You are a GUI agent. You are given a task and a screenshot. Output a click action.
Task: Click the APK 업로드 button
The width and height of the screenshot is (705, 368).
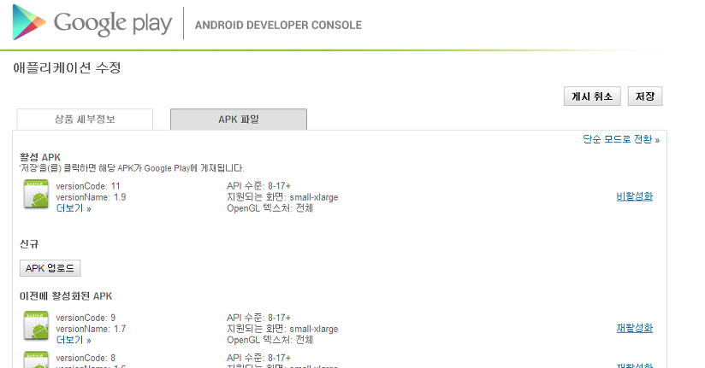click(x=50, y=268)
